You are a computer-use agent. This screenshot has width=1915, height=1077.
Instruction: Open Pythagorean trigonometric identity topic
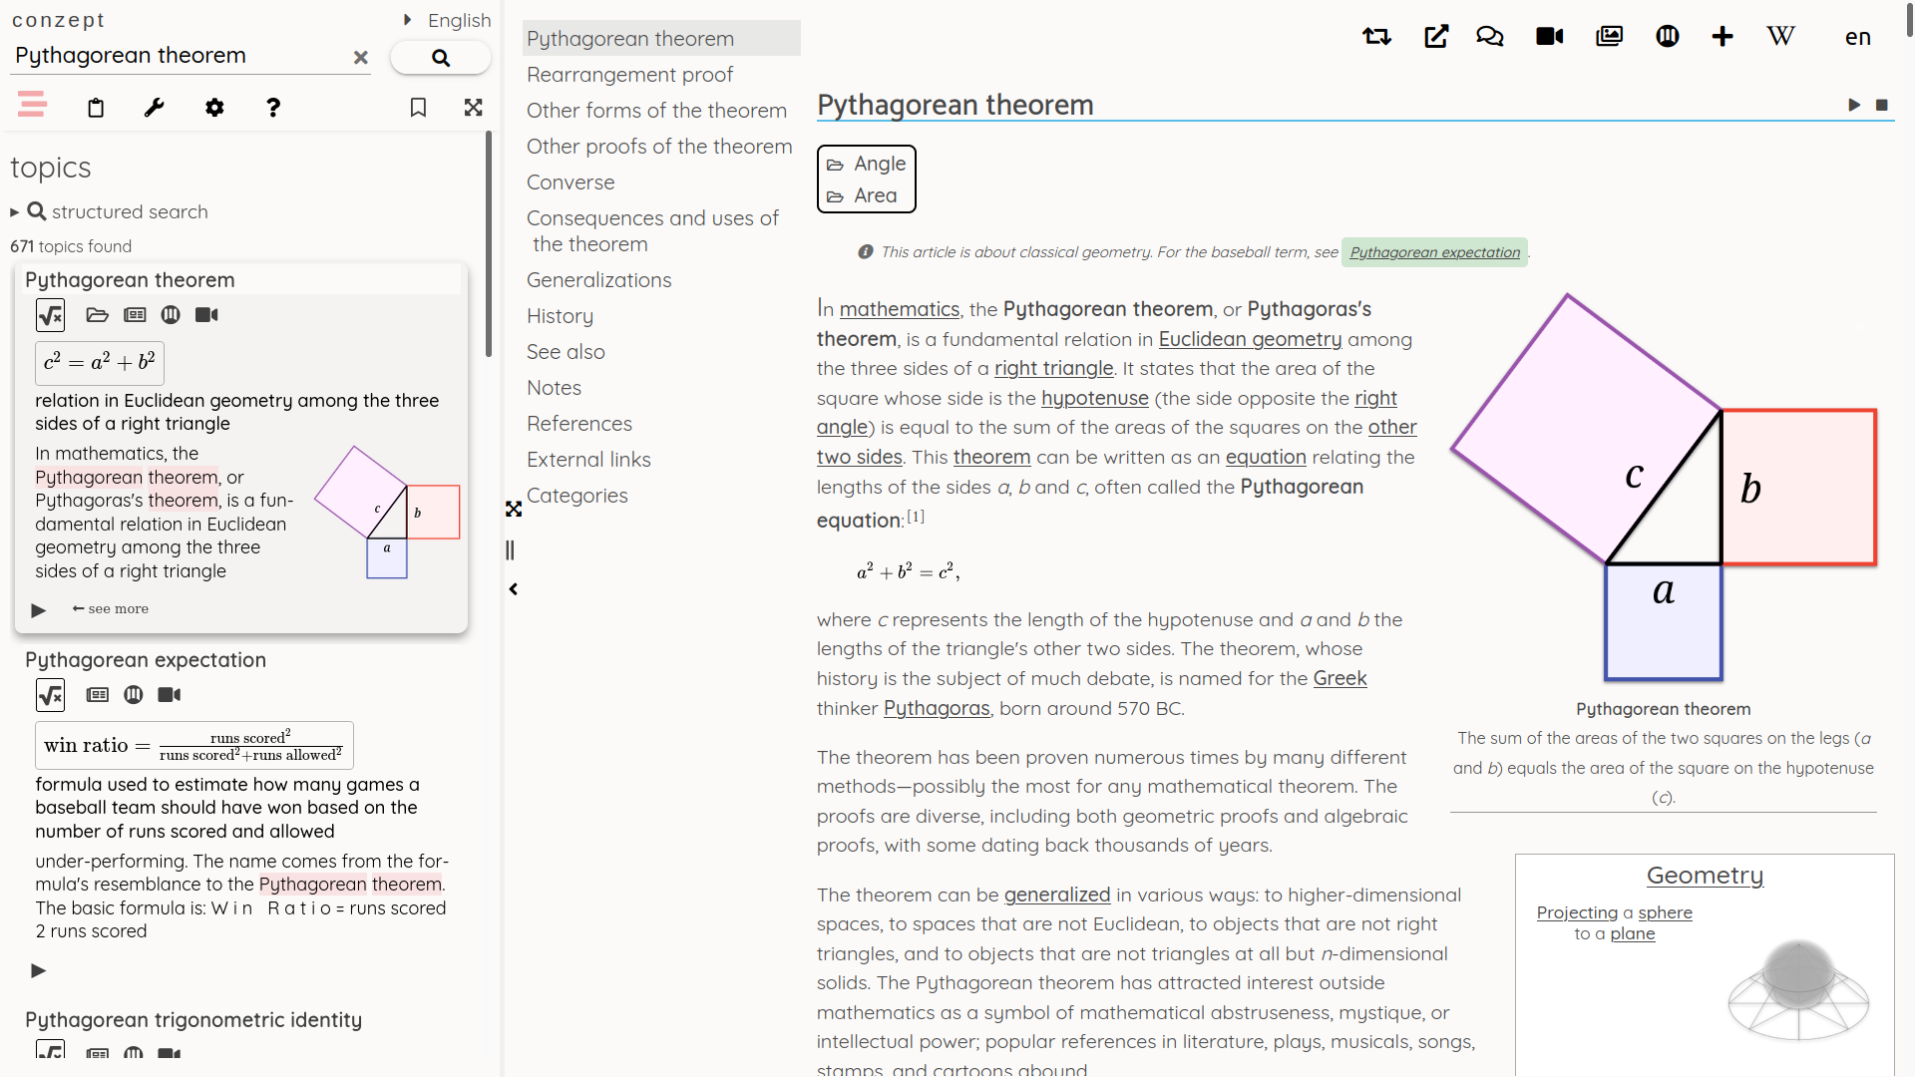click(x=193, y=1019)
